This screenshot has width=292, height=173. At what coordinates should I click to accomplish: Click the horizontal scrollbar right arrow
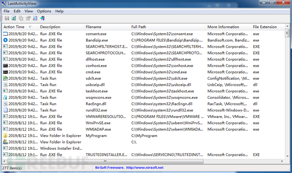(282, 161)
